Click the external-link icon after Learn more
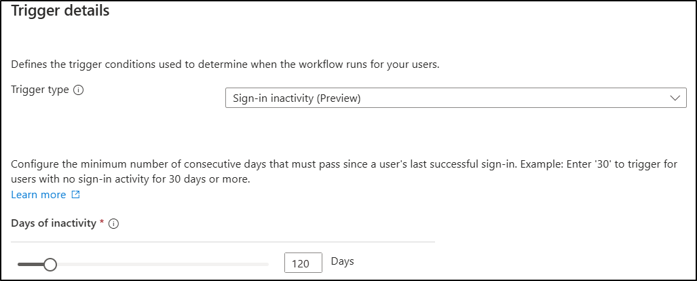This screenshot has height=281, width=697. coord(75,195)
